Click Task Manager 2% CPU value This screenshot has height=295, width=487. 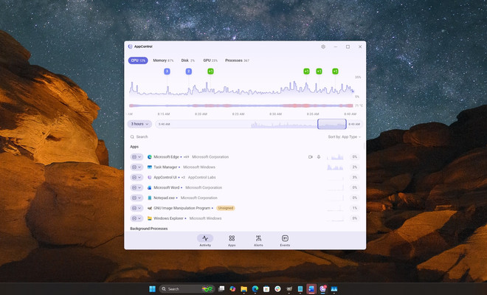(355, 167)
